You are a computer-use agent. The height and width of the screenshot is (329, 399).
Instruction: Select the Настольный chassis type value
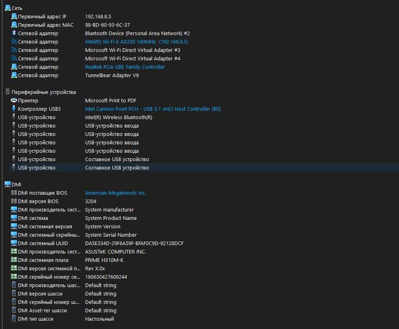coord(99,319)
